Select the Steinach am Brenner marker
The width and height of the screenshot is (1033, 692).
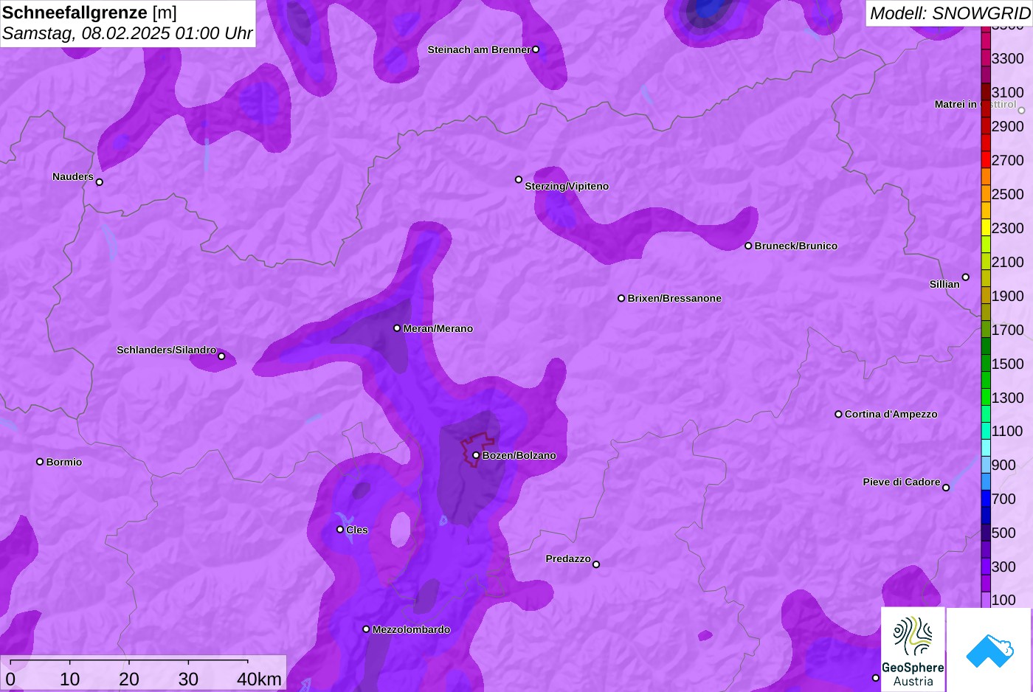(x=536, y=49)
